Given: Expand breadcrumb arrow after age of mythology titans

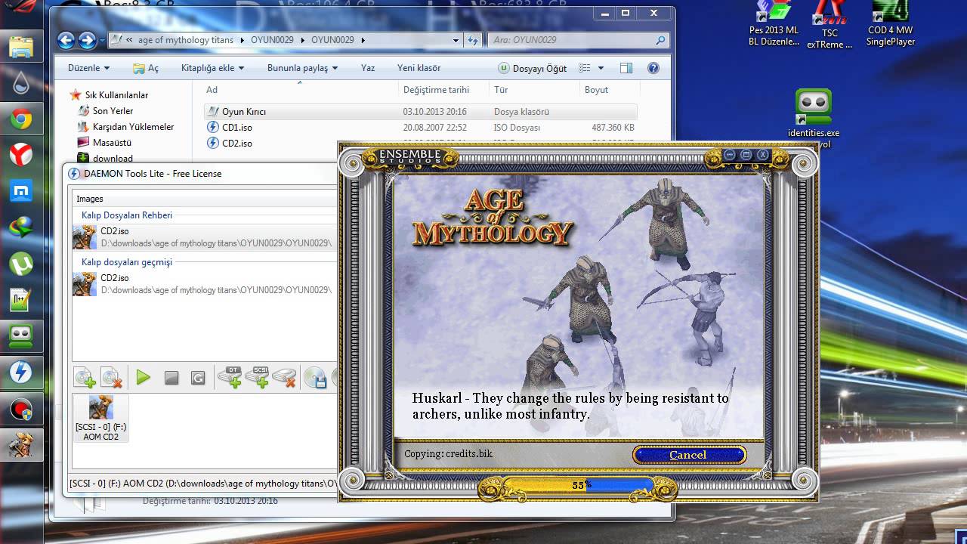Looking at the screenshot, I should 242,40.
